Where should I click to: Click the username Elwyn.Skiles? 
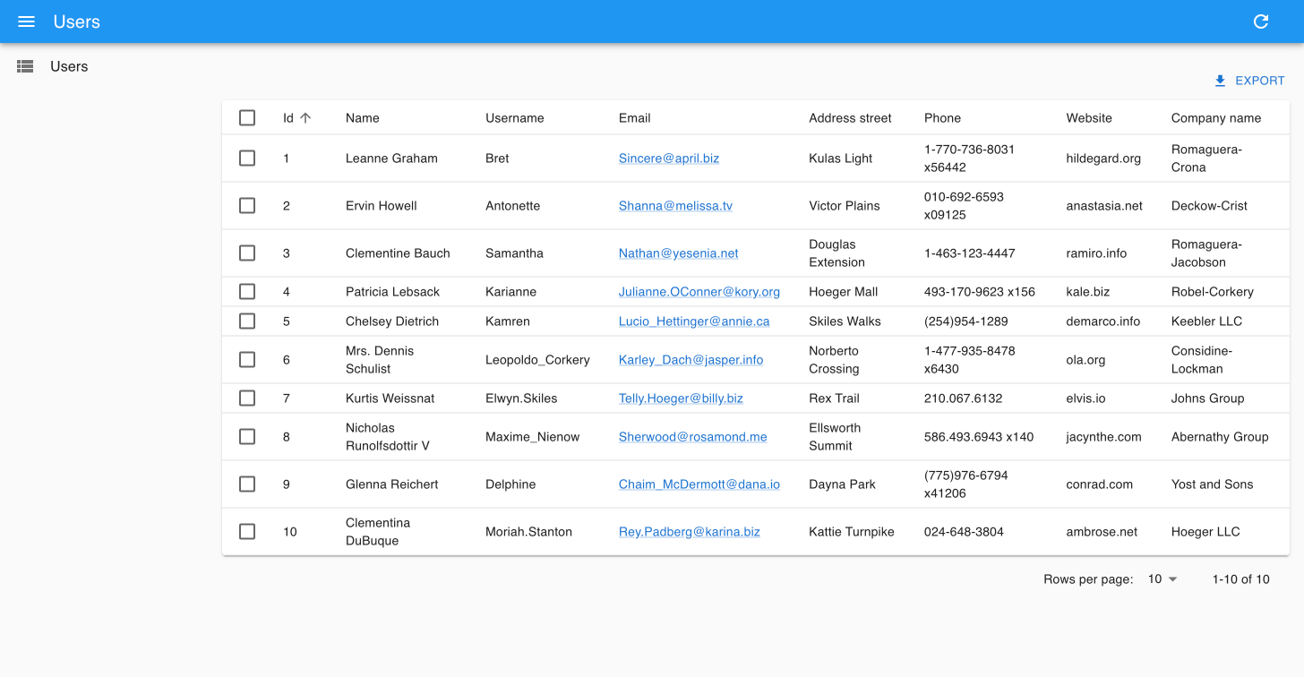[521, 398]
